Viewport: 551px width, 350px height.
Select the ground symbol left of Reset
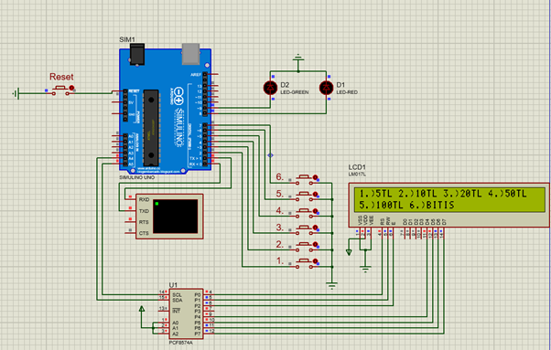16,93
